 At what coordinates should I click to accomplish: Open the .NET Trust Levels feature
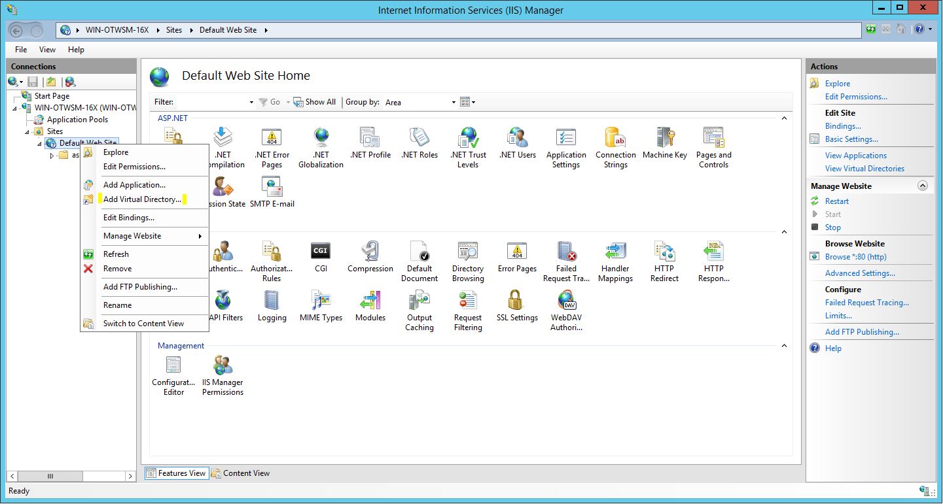468,148
